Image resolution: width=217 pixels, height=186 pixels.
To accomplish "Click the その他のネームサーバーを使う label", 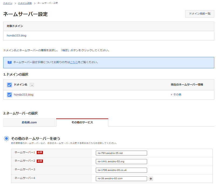I will click(x=36, y=138).
